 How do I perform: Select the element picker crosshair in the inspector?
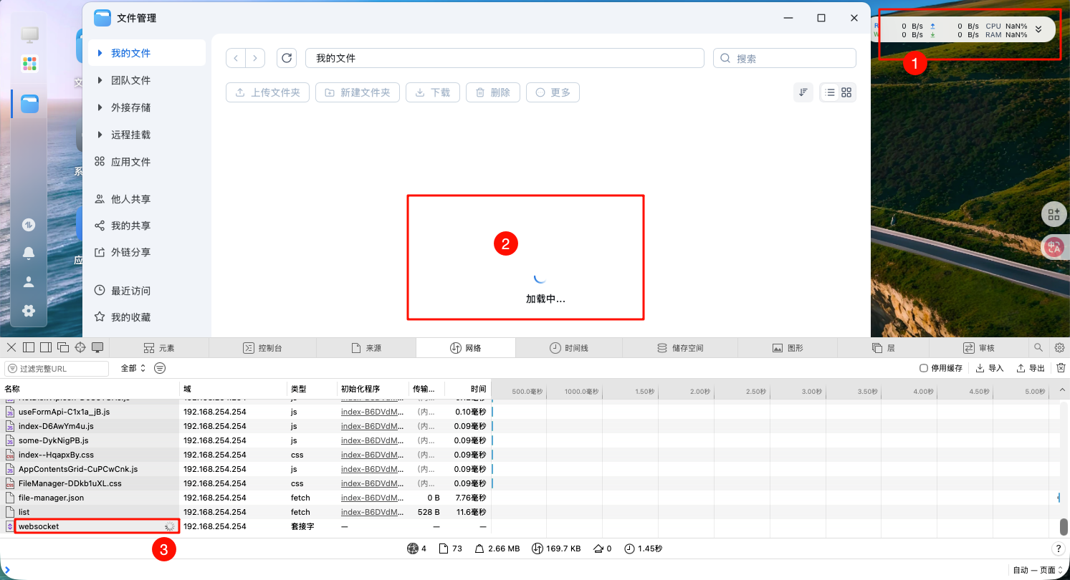click(x=80, y=347)
